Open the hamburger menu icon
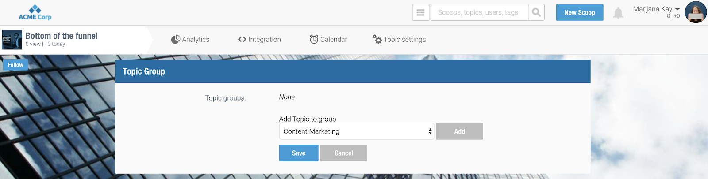Viewport: 708px width, 179px height. coord(421,12)
